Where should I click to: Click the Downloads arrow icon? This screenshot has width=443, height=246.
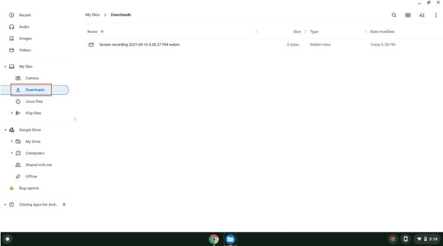(18, 90)
